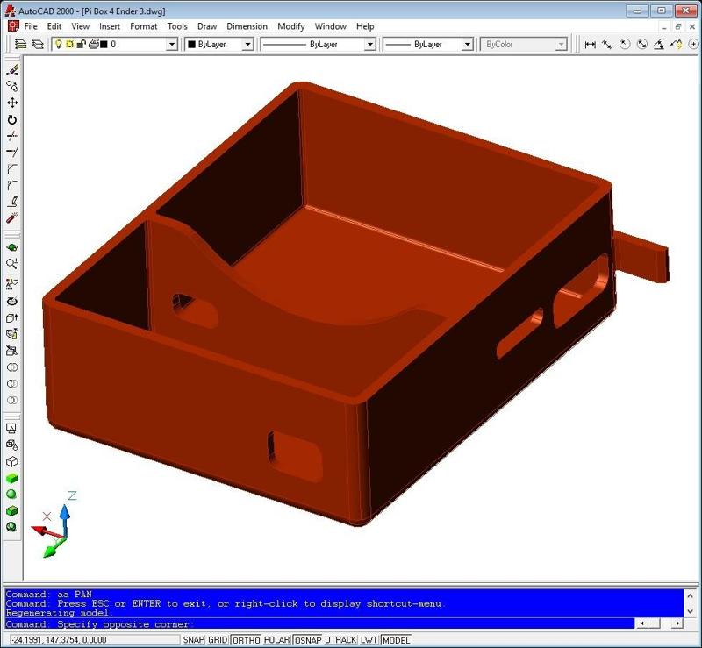Image resolution: width=702 pixels, height=648 pixels.
Task: Open the View menu
Action: (x=80, y=26)
